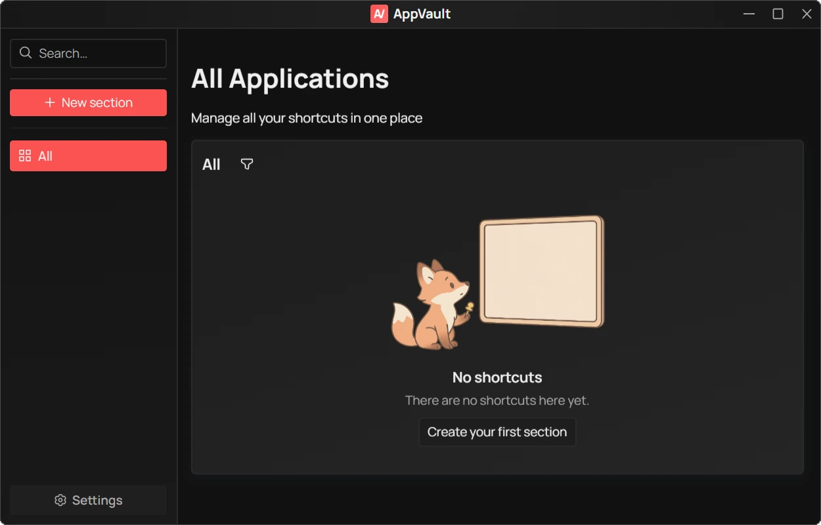This screenshot has width=821, height=525.
Task: Maximize the AppVault window
Action: click(x=778, y=13)
